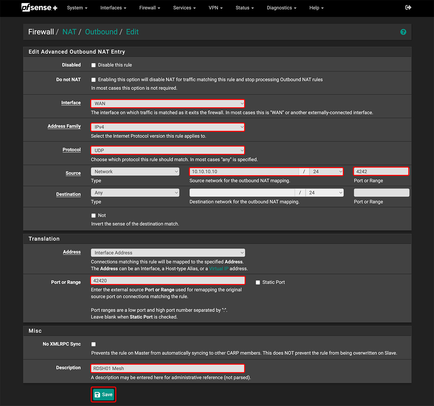
Task: Open the Translation Address dropdown
Action: coord(167,253)
